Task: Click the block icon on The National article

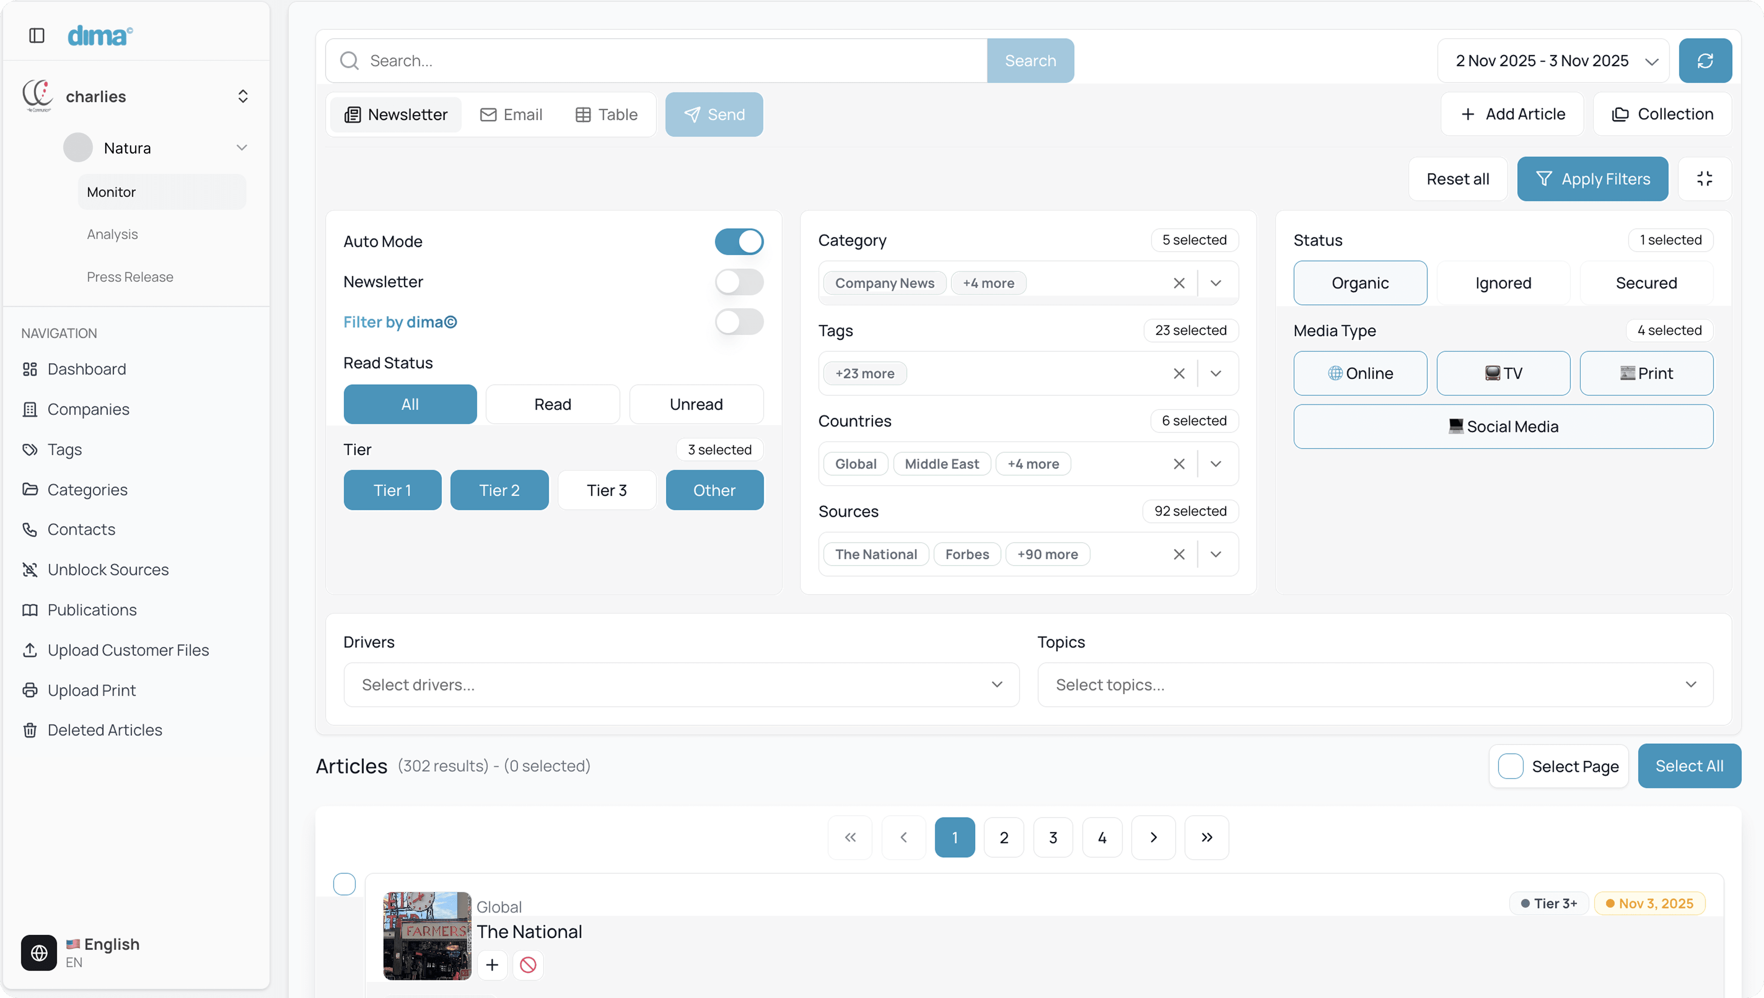Action: coord(527,965)
